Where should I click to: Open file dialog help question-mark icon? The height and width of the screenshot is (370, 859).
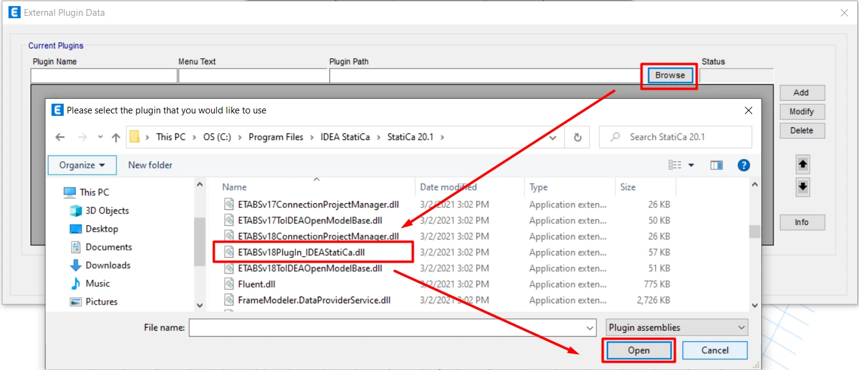point(744,165)
